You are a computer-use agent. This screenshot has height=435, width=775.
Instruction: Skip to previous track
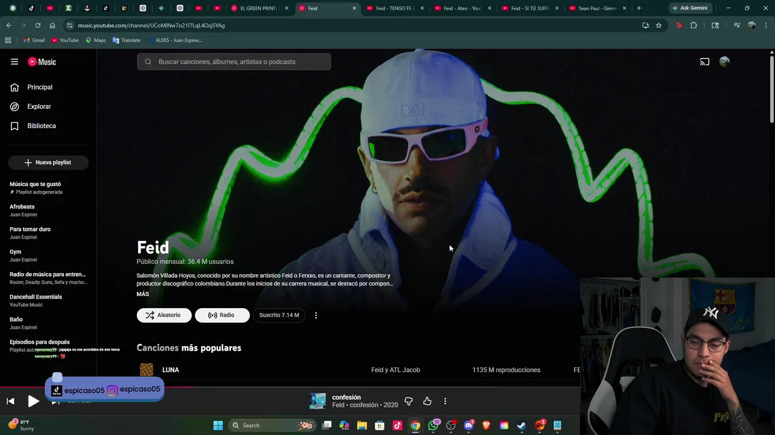pyautogui.click(x=10, y=401)
